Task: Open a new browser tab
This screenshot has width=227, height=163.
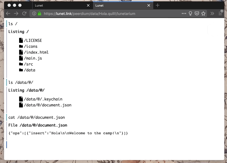Action: [x=158, y=5]
